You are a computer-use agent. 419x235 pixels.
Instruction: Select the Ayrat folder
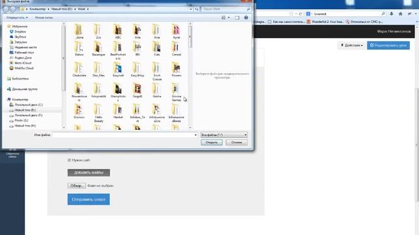176,31
